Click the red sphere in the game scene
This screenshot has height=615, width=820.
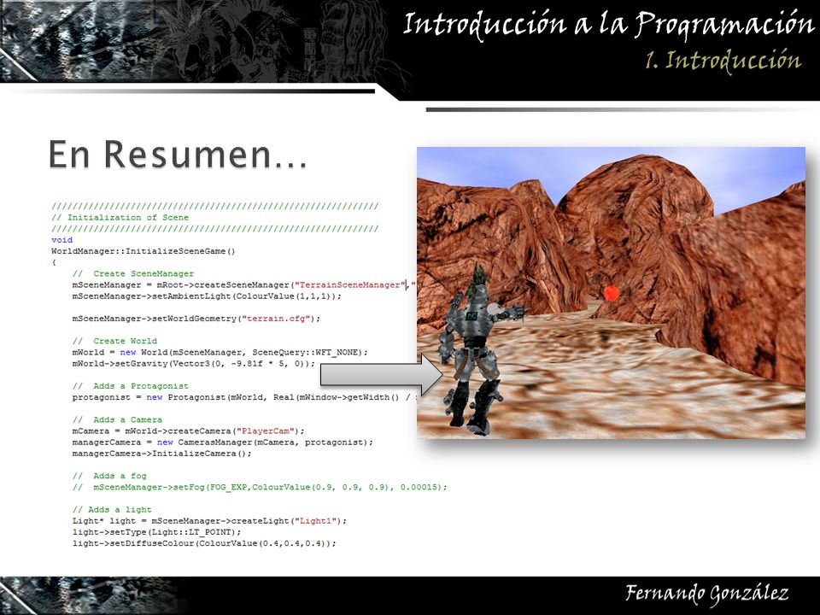click(x=611, y=293)
